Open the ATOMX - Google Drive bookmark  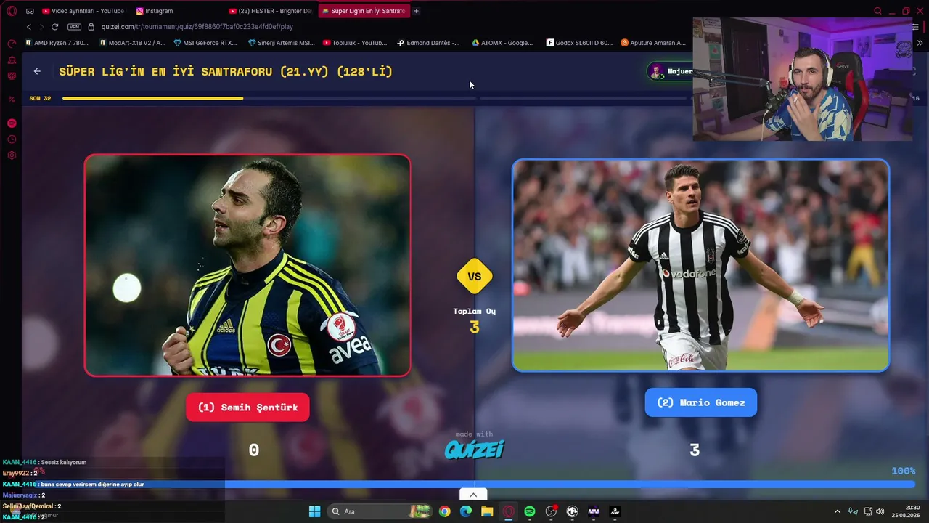click(x=502, y=43)
